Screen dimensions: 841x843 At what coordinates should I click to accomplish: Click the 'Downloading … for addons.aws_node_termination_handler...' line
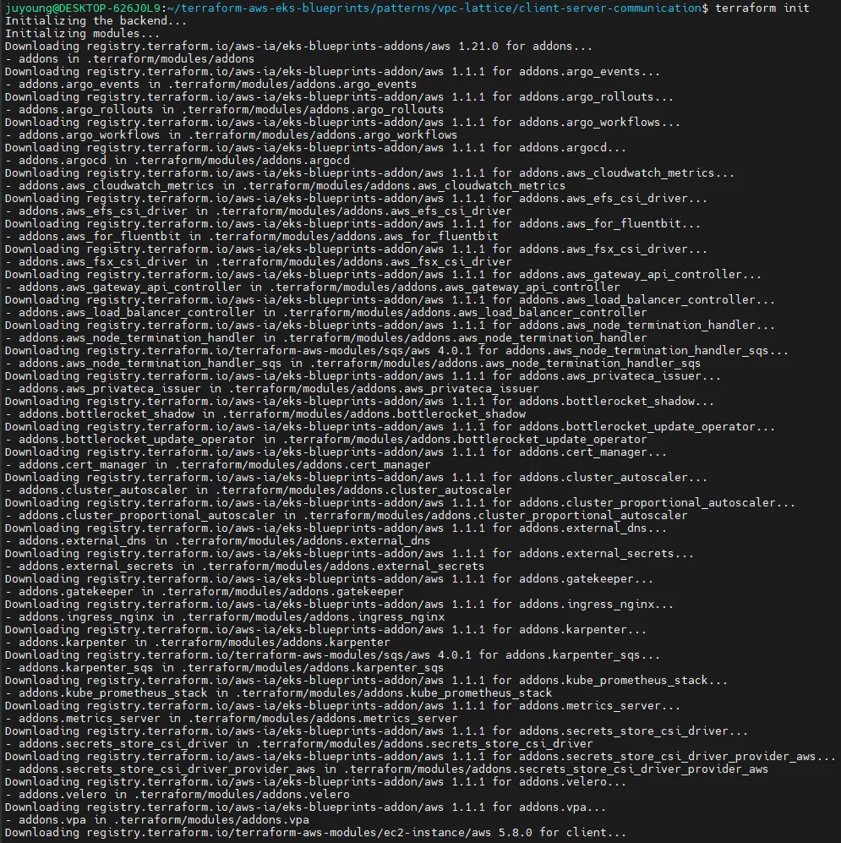pos(390,326)
